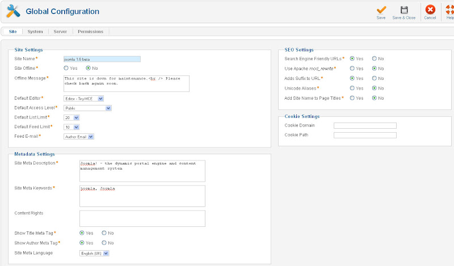The width and height of the screenshot is (454, 266).
Task: Switch to the Site tab
Action: coord(12,32)
